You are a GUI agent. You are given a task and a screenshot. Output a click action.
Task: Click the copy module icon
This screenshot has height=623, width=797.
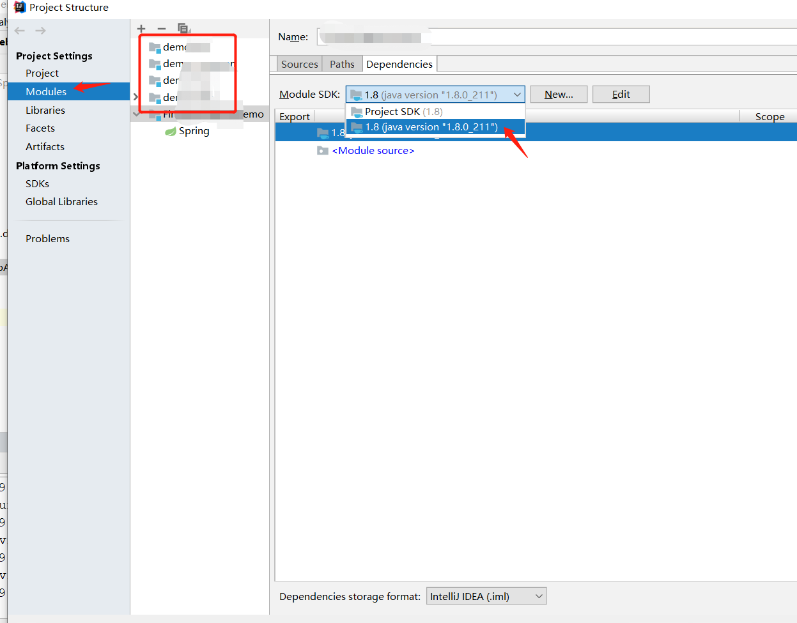point(183,29)
